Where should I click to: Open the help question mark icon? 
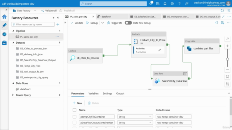(x=179, y=4)
